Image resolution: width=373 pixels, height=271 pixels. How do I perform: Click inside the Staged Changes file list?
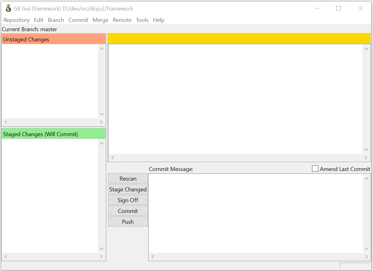50,196
